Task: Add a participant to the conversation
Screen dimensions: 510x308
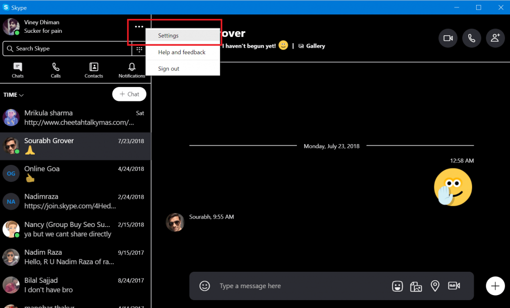Action: click(x=496, y=38)
